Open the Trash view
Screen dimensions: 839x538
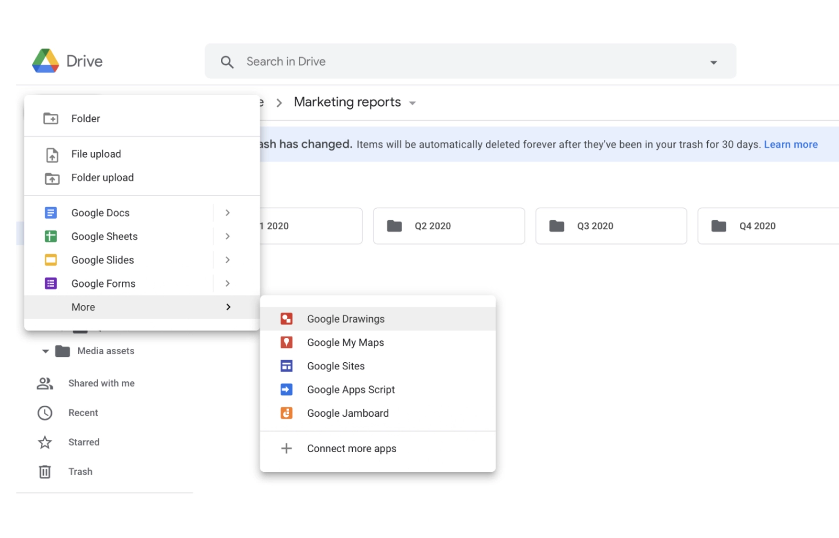pos(81,472)
